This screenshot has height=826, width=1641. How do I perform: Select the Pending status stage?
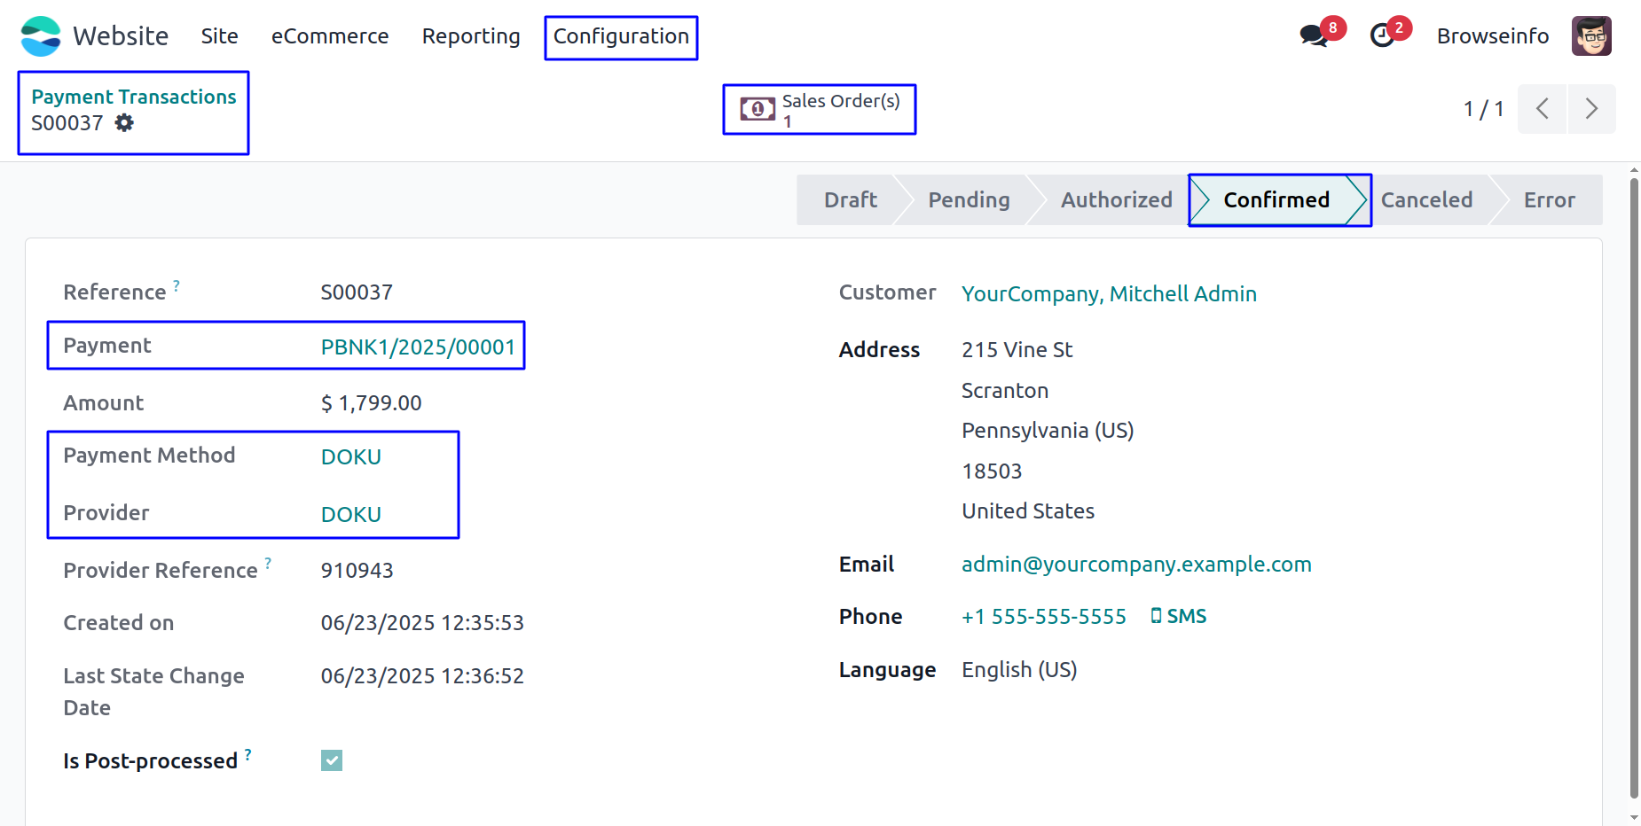(x=969, y=200)
